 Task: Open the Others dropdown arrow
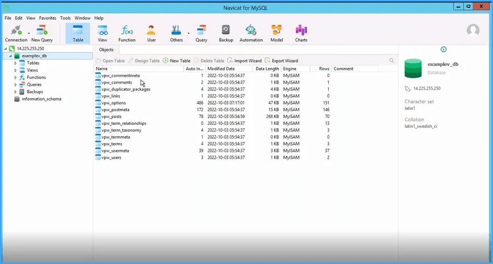[188, 33]
